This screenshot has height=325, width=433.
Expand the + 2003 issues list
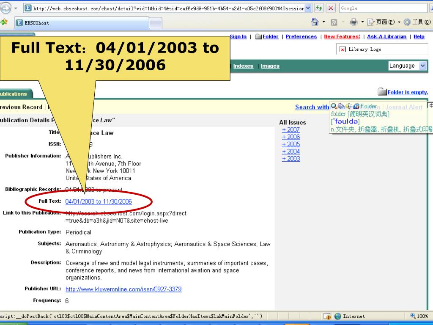pyautogui.click(x=291, y=159)
